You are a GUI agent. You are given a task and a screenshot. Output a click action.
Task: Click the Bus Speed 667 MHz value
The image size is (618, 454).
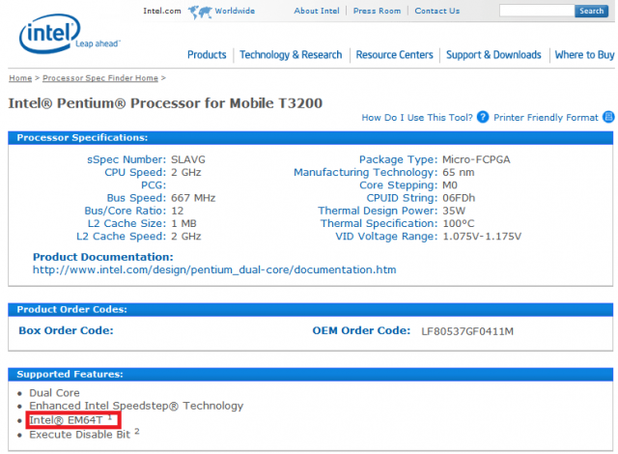193,198
